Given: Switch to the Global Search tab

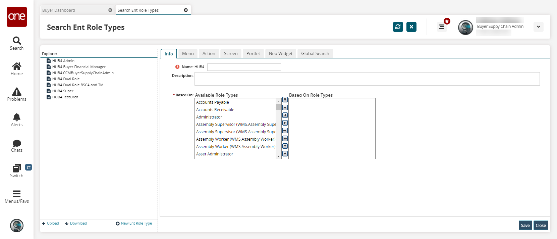Looking at the screenshot, I should (315, 53).
